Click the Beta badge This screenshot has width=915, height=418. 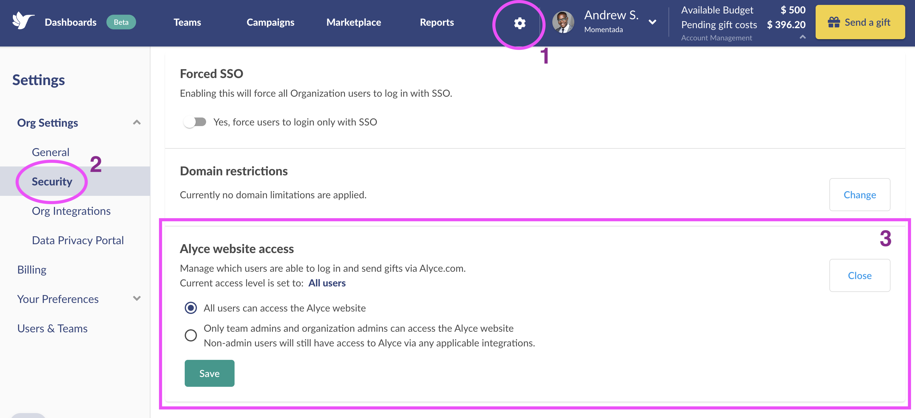(121, 22)
